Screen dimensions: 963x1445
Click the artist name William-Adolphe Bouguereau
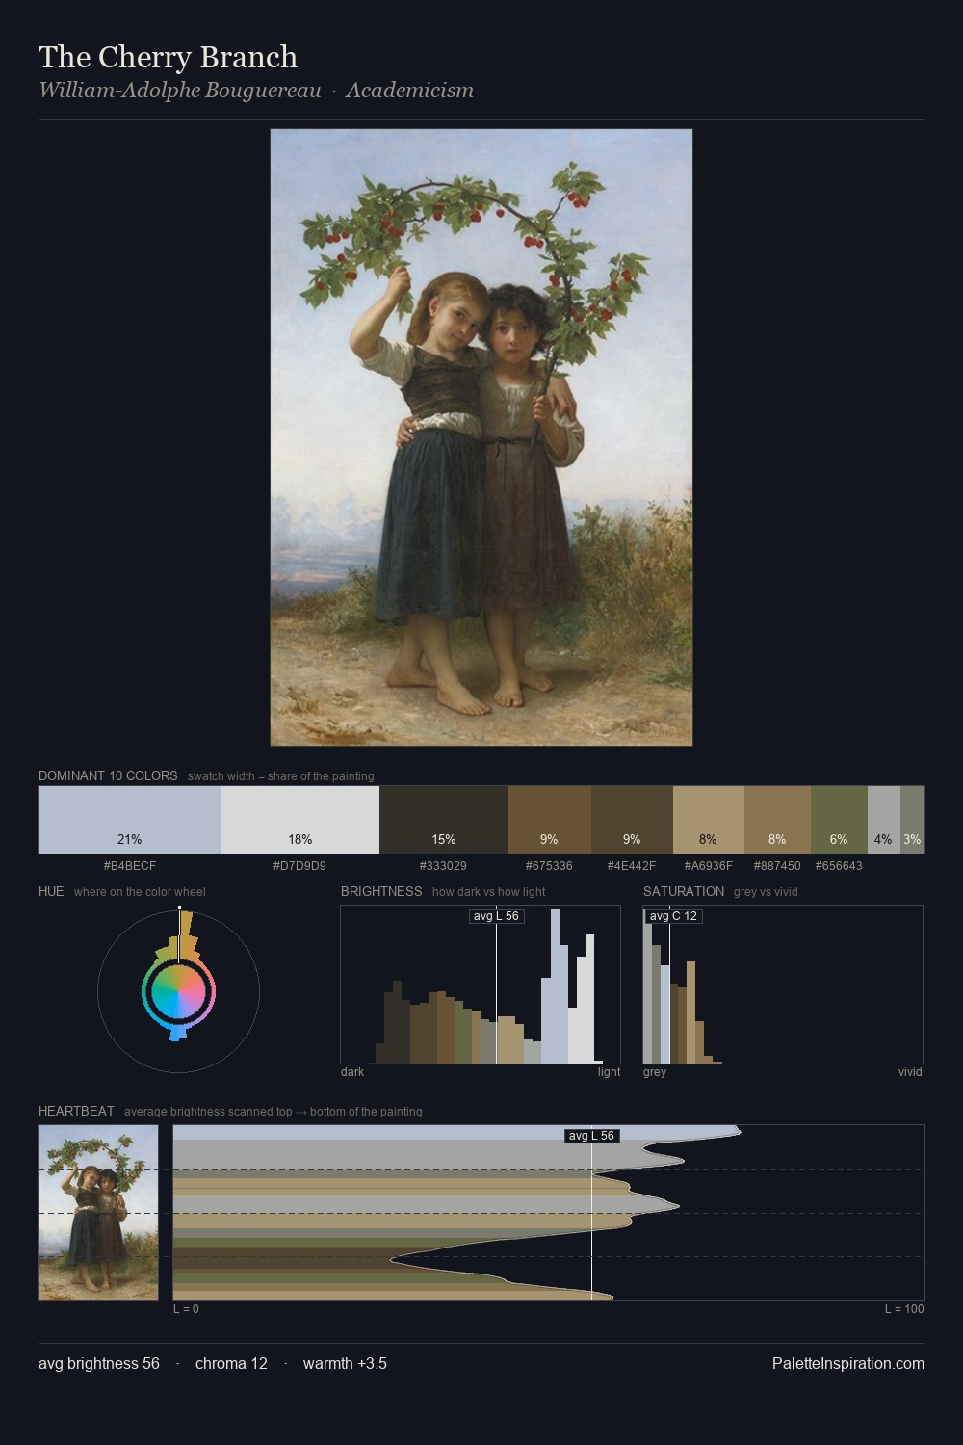[x=180, y=91]
